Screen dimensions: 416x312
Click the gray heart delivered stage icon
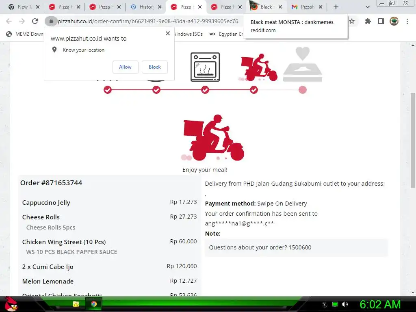[303, 64]
